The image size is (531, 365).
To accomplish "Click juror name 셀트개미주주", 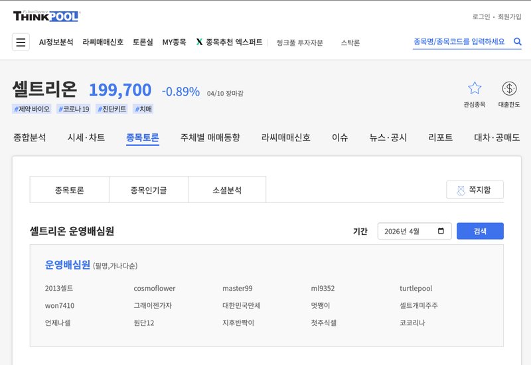I will (x=419, y=305).
